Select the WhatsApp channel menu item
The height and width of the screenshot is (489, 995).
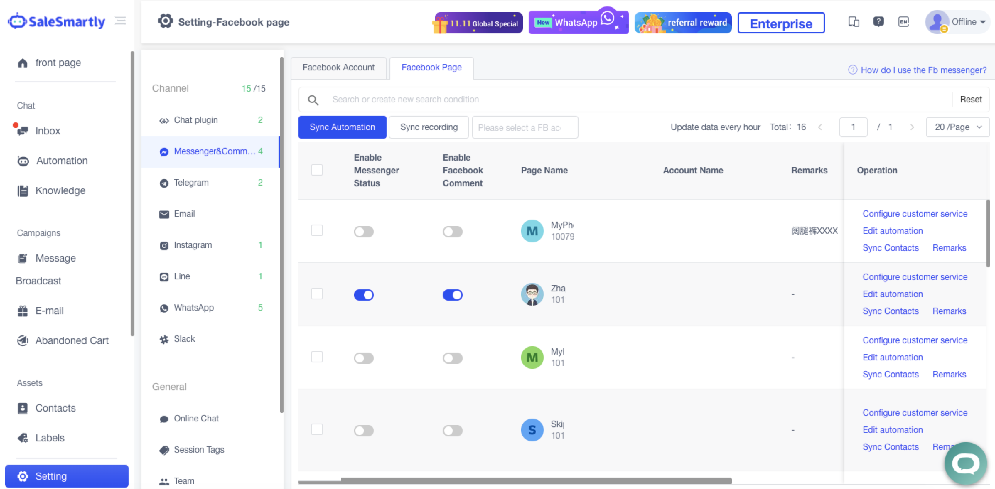tap(194, 307)
